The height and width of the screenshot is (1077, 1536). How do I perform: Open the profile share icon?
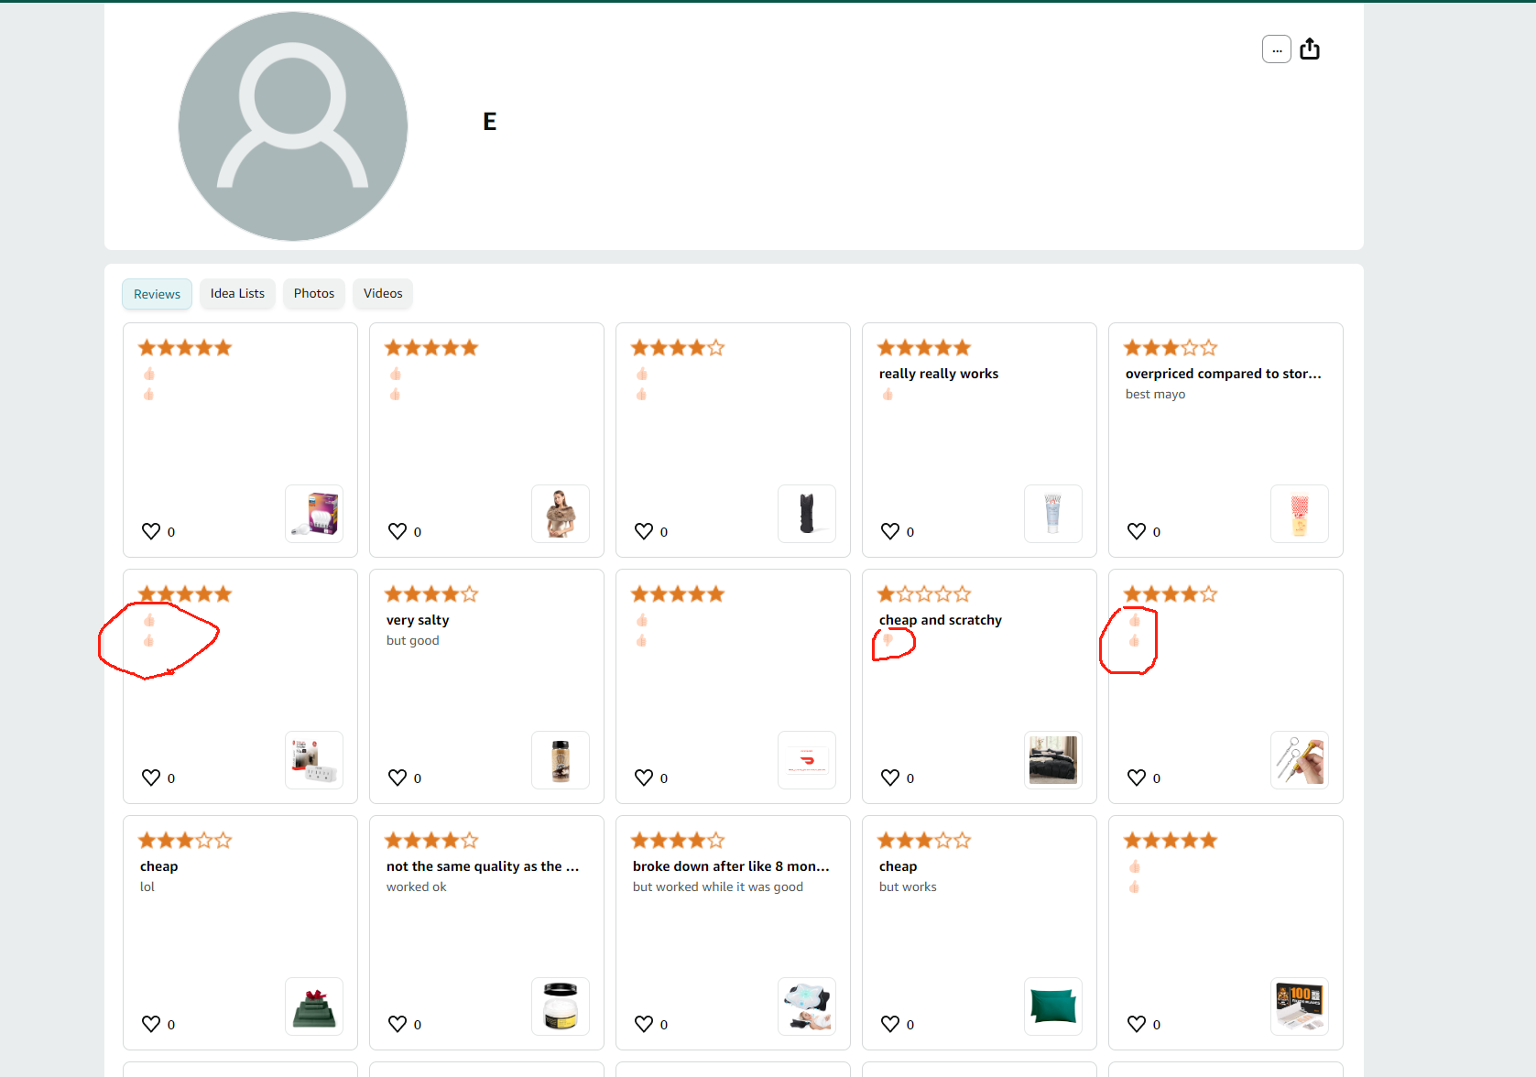[x=1310, y=49]
